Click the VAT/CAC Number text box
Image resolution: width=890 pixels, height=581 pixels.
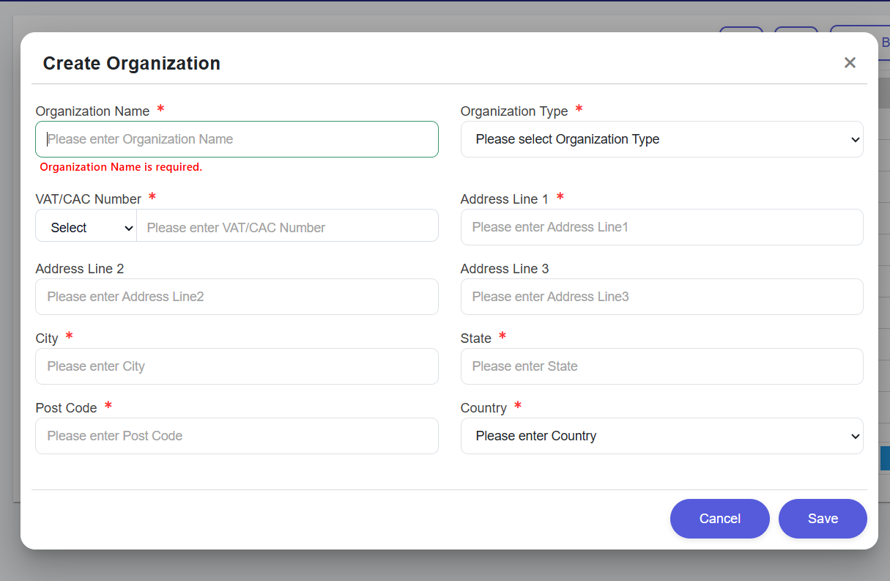coord(288,227)
